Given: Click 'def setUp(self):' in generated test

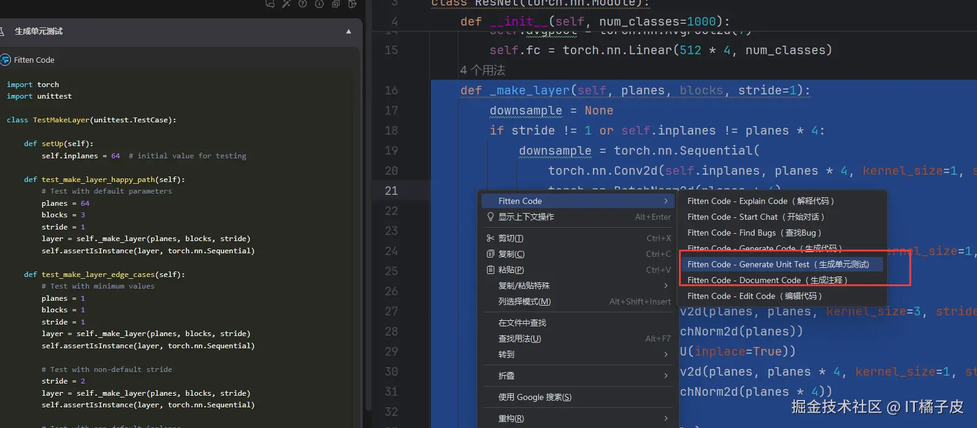Looking at the screenshot, I should pyautogui.click(x=59, y=144).
